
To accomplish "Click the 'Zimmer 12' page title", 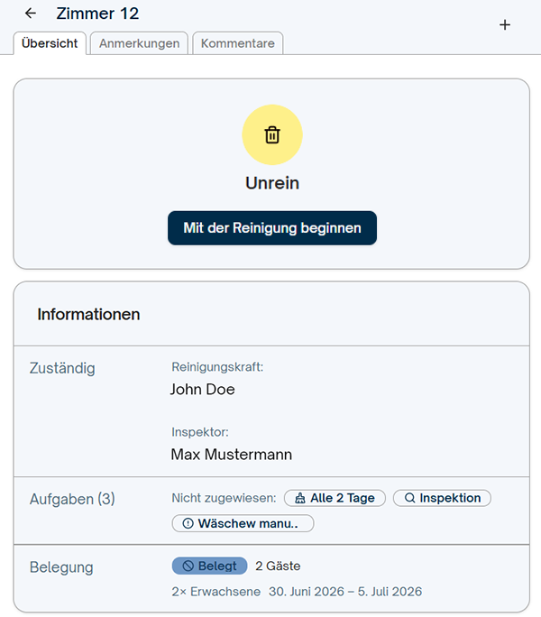I will [x=97, y=14].
